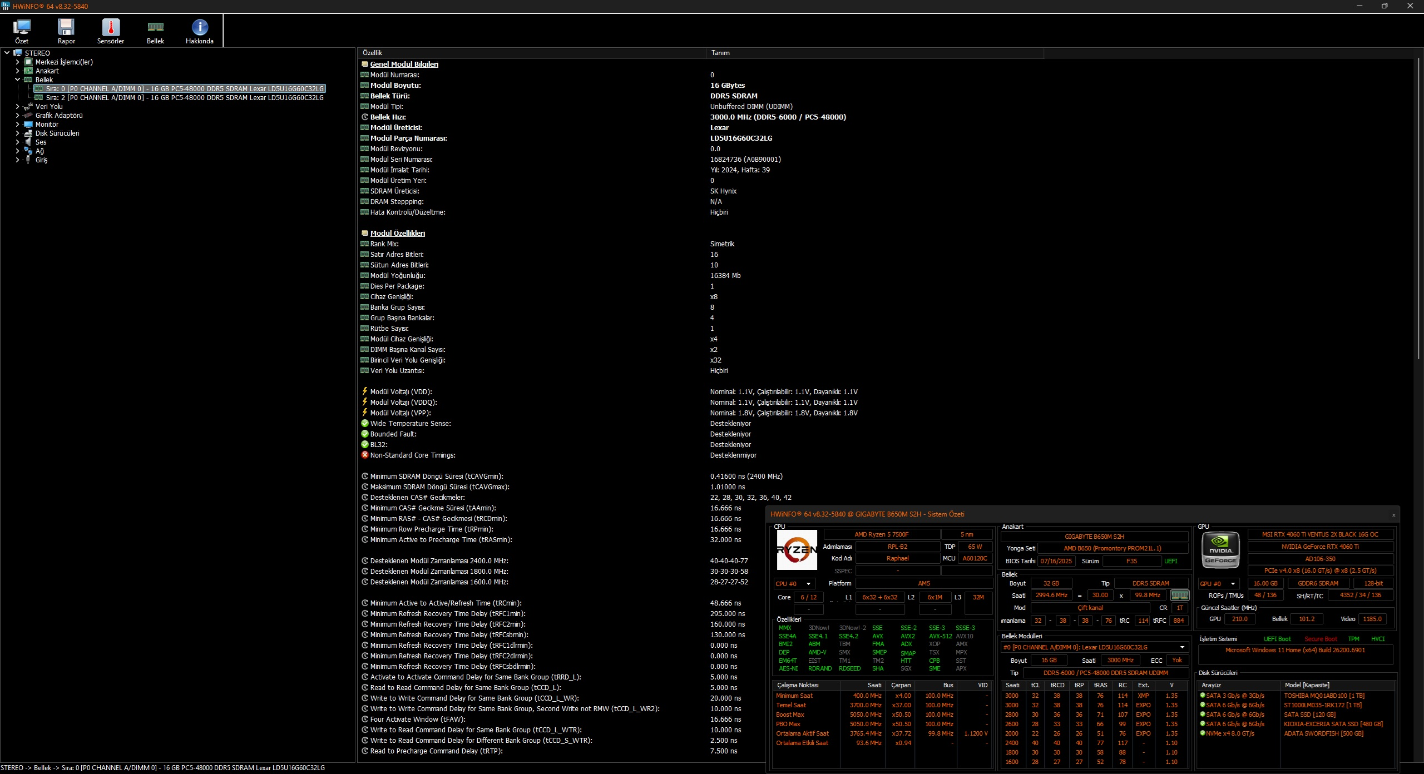Click the BIOS date 07/16/2025 field

1056,561
